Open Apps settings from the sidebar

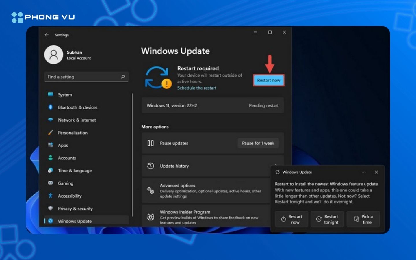click(51, 145)
